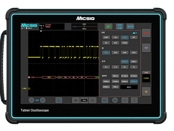
Task: Open the S2 side button
Action: coord(146,92)
